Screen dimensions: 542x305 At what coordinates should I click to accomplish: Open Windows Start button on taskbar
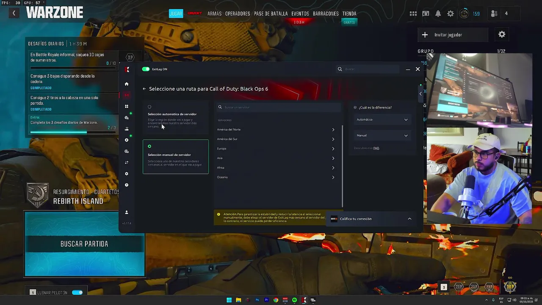[x=229, y=300]
